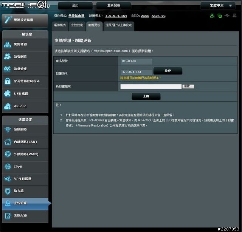Click the 網路設定精靈 setup wizard wand
This screenshot has width=242, height=232.
coord(8,20)
